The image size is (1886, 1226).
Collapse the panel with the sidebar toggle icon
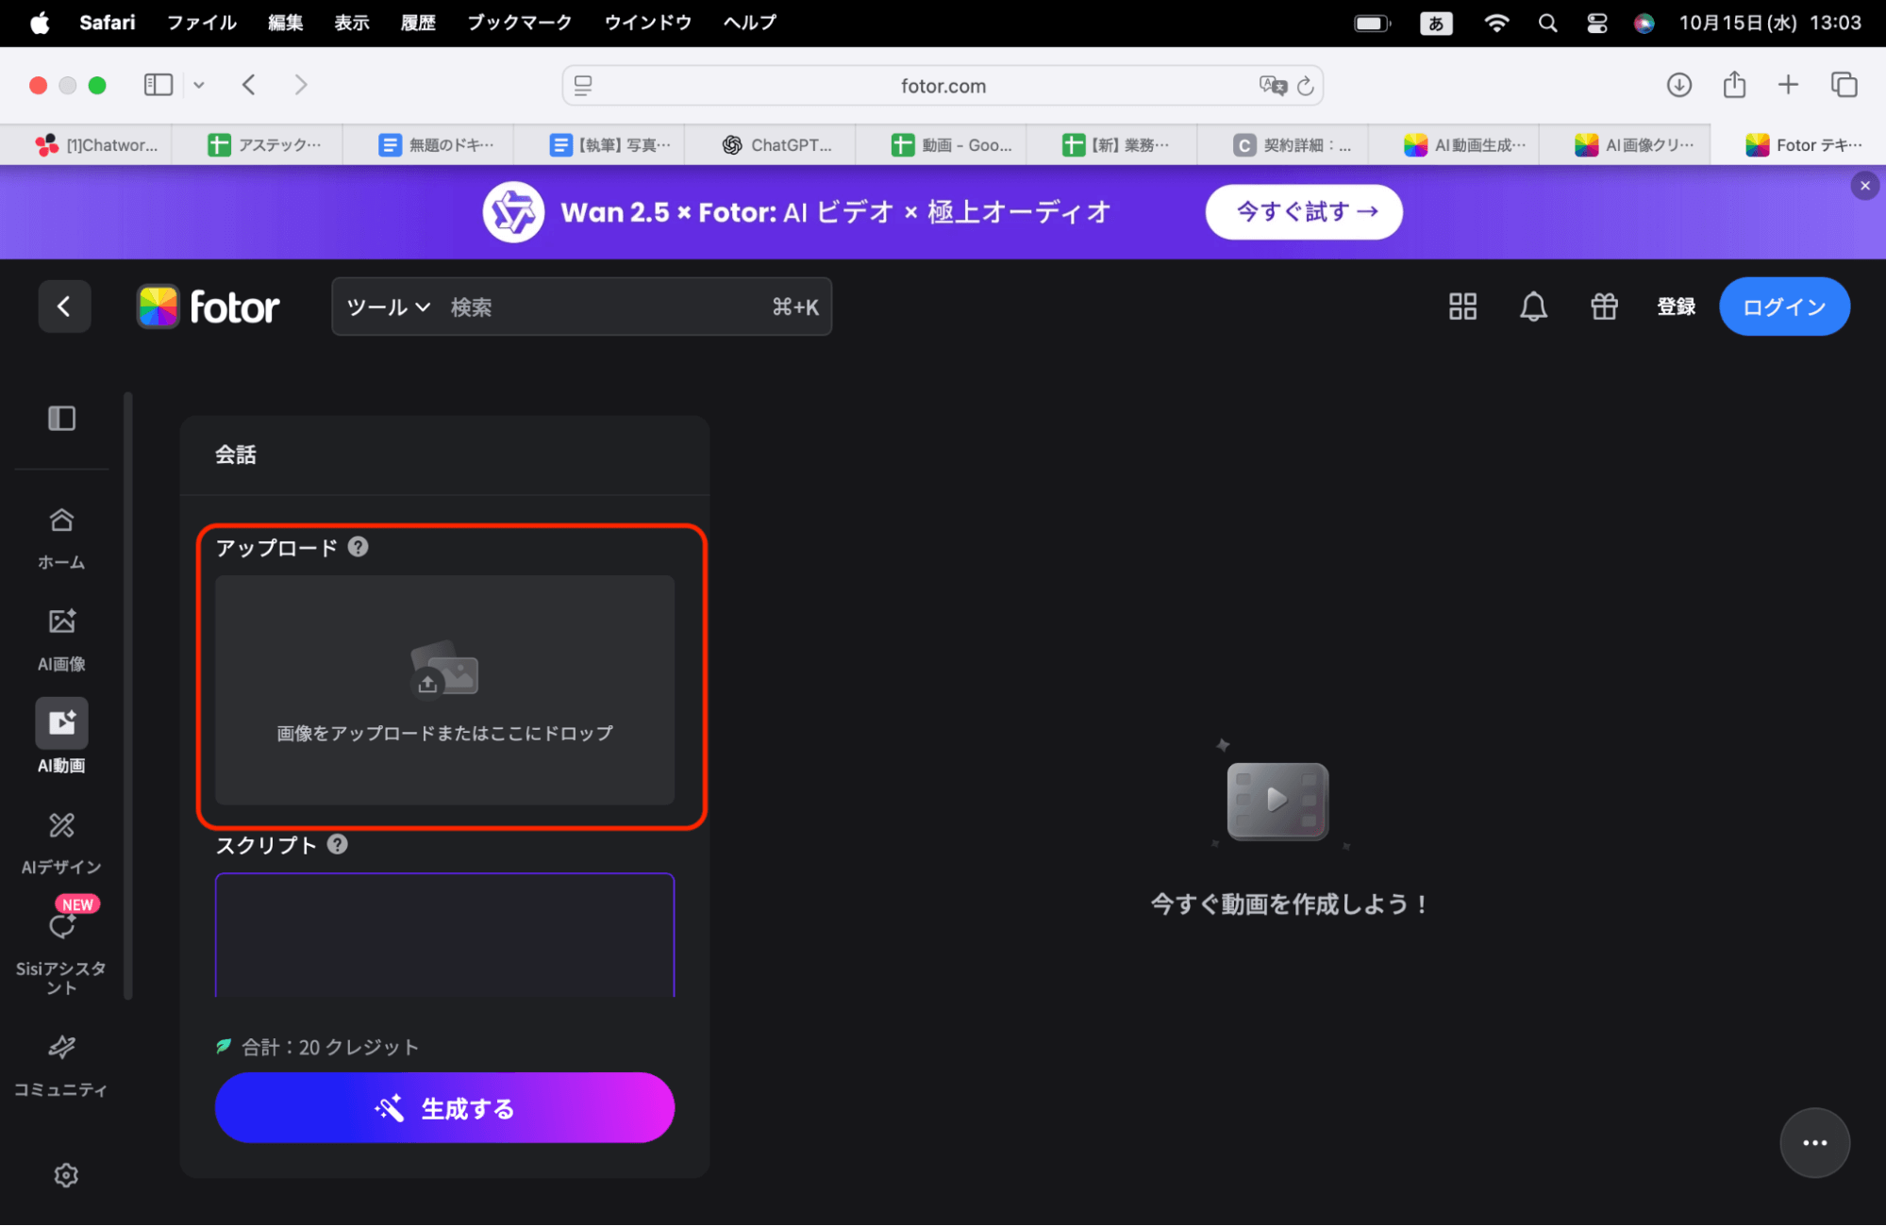61,418
